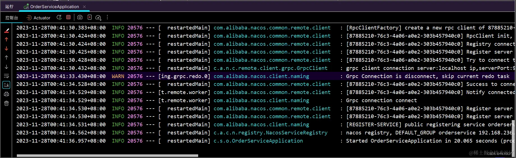Screen dimensions: 516x158
Task: Click 'Grpc Connection is disconnect' warning message
Action: coord(428,76)
